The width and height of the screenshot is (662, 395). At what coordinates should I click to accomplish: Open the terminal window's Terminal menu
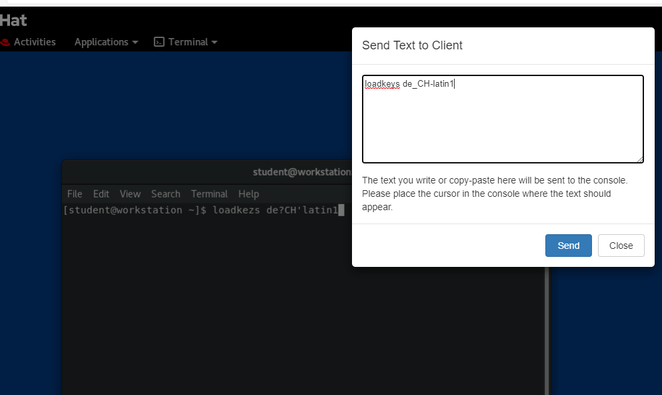(x=209, y=193)
